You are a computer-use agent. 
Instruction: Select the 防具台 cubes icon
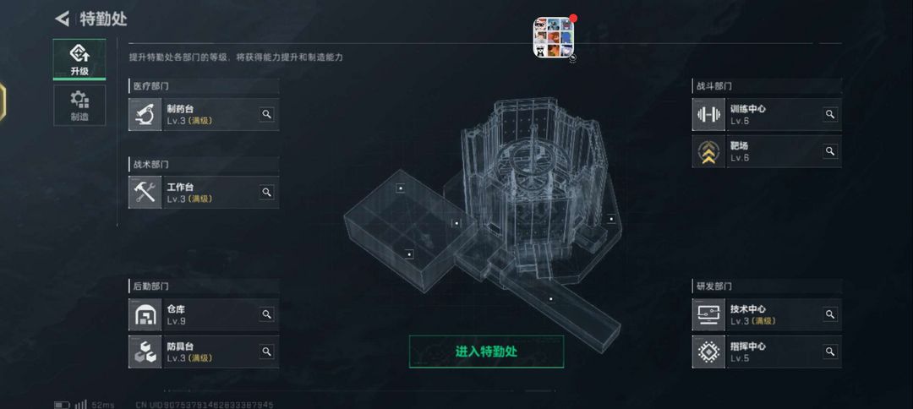(145, 352)
